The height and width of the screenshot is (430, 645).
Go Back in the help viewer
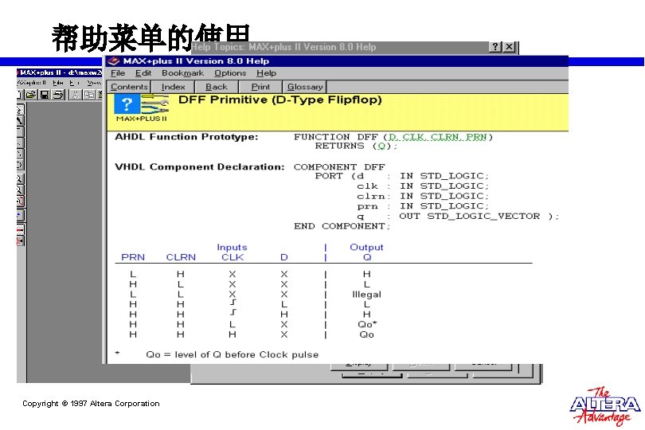pos(217,87)
